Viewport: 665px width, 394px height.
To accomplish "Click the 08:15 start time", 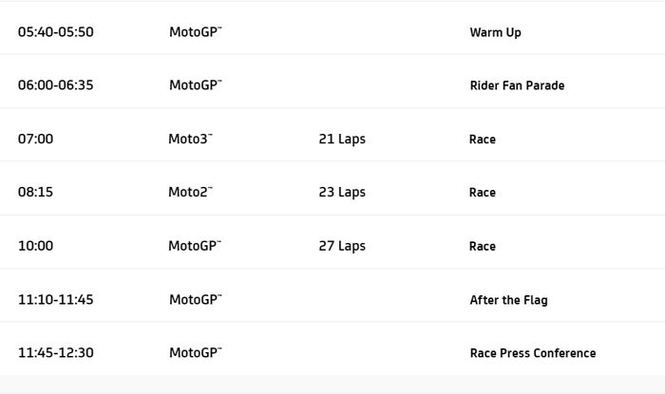I will click(x=36, y=193).
